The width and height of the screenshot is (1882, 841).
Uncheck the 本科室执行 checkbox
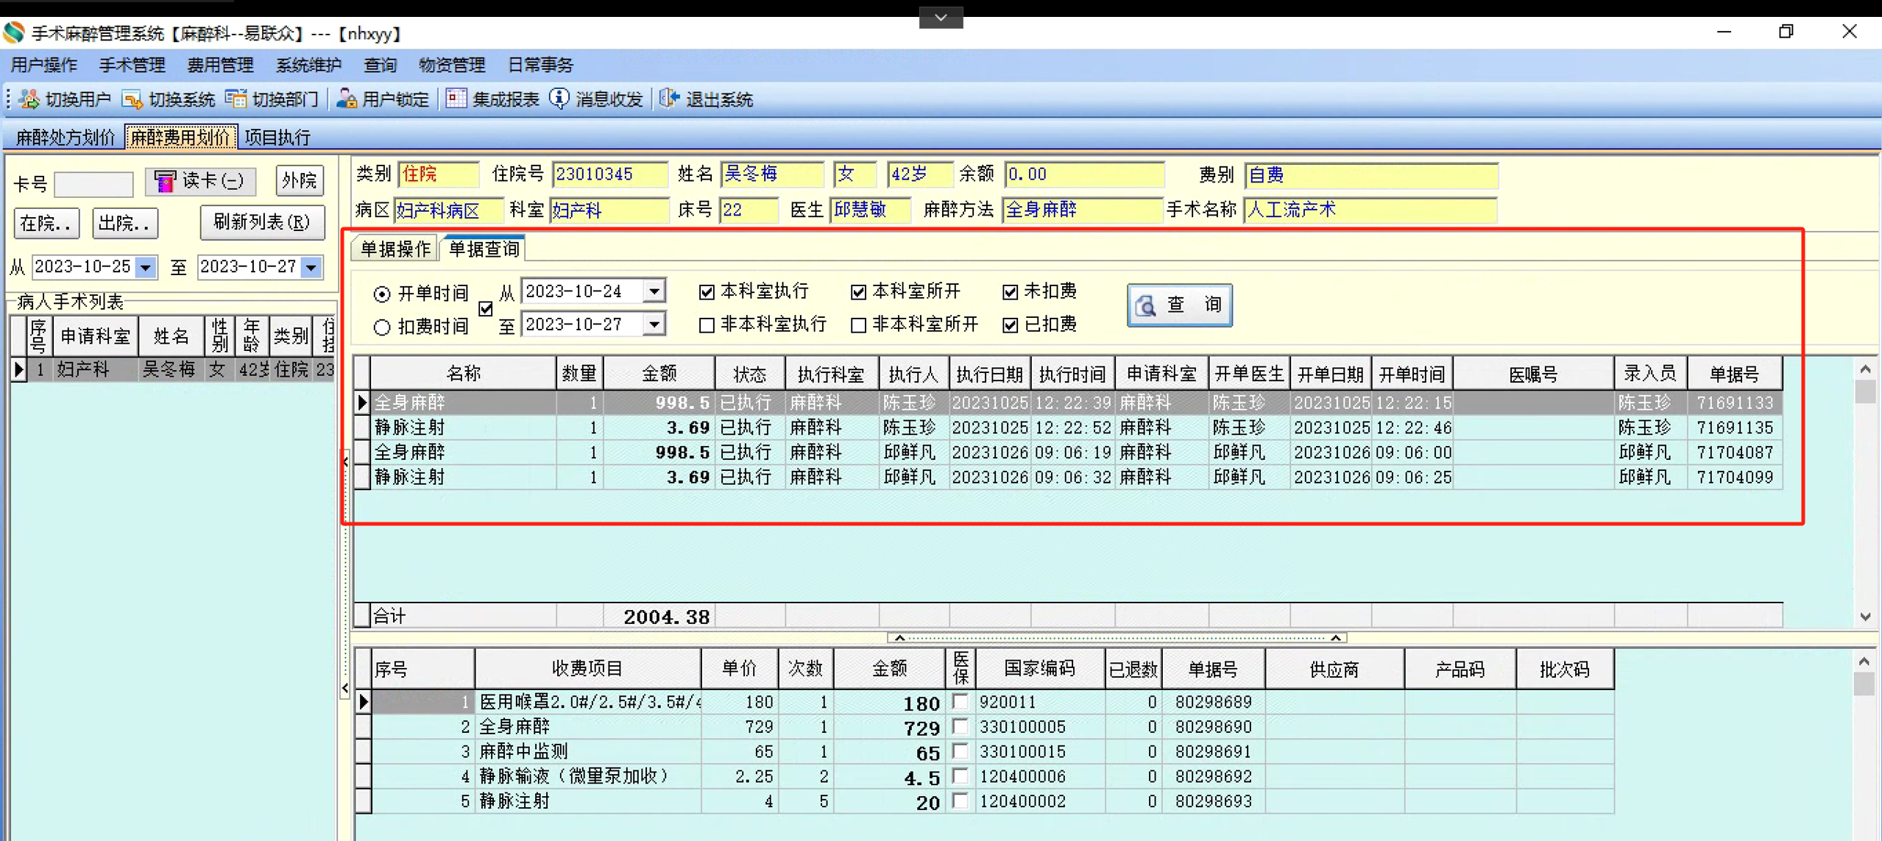click(x=707, y=292)
